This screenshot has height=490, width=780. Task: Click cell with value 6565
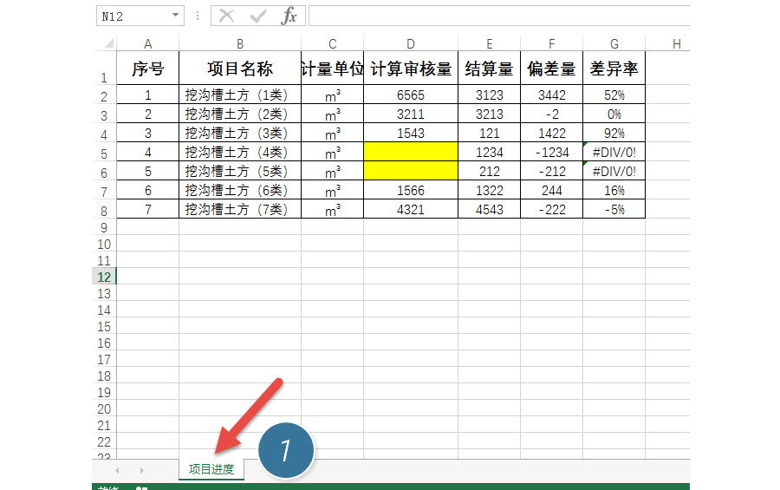coord(411,95)
